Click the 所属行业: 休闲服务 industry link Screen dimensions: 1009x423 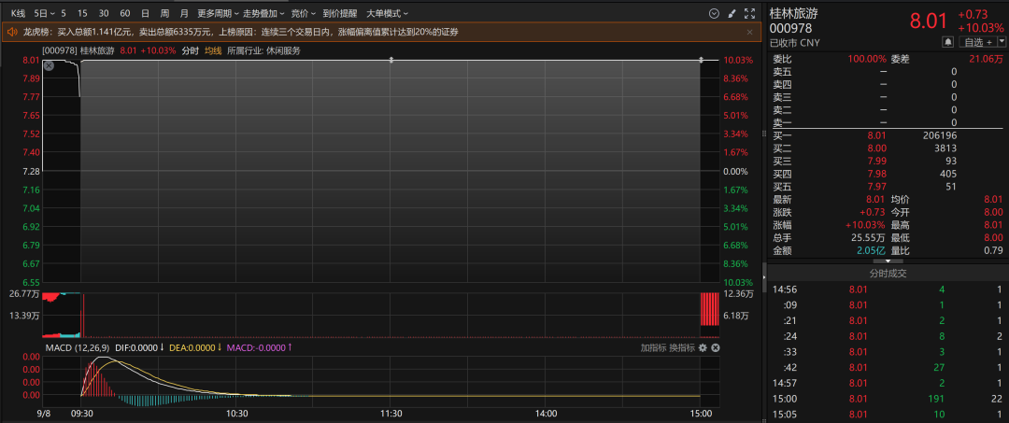(263, 50)
